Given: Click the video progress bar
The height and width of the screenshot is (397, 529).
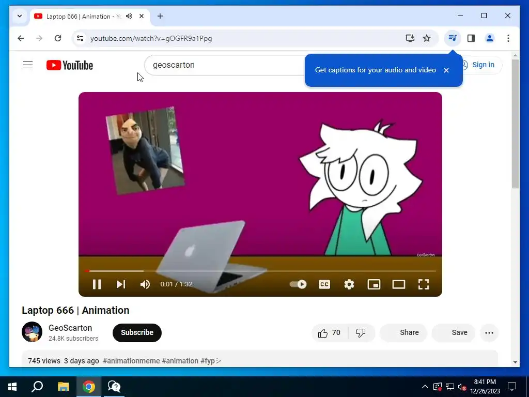Looking at the screenshot, I should coord(260,271).
